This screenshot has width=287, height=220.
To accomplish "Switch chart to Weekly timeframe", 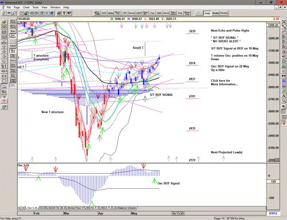I will click(x=215, y=13).
